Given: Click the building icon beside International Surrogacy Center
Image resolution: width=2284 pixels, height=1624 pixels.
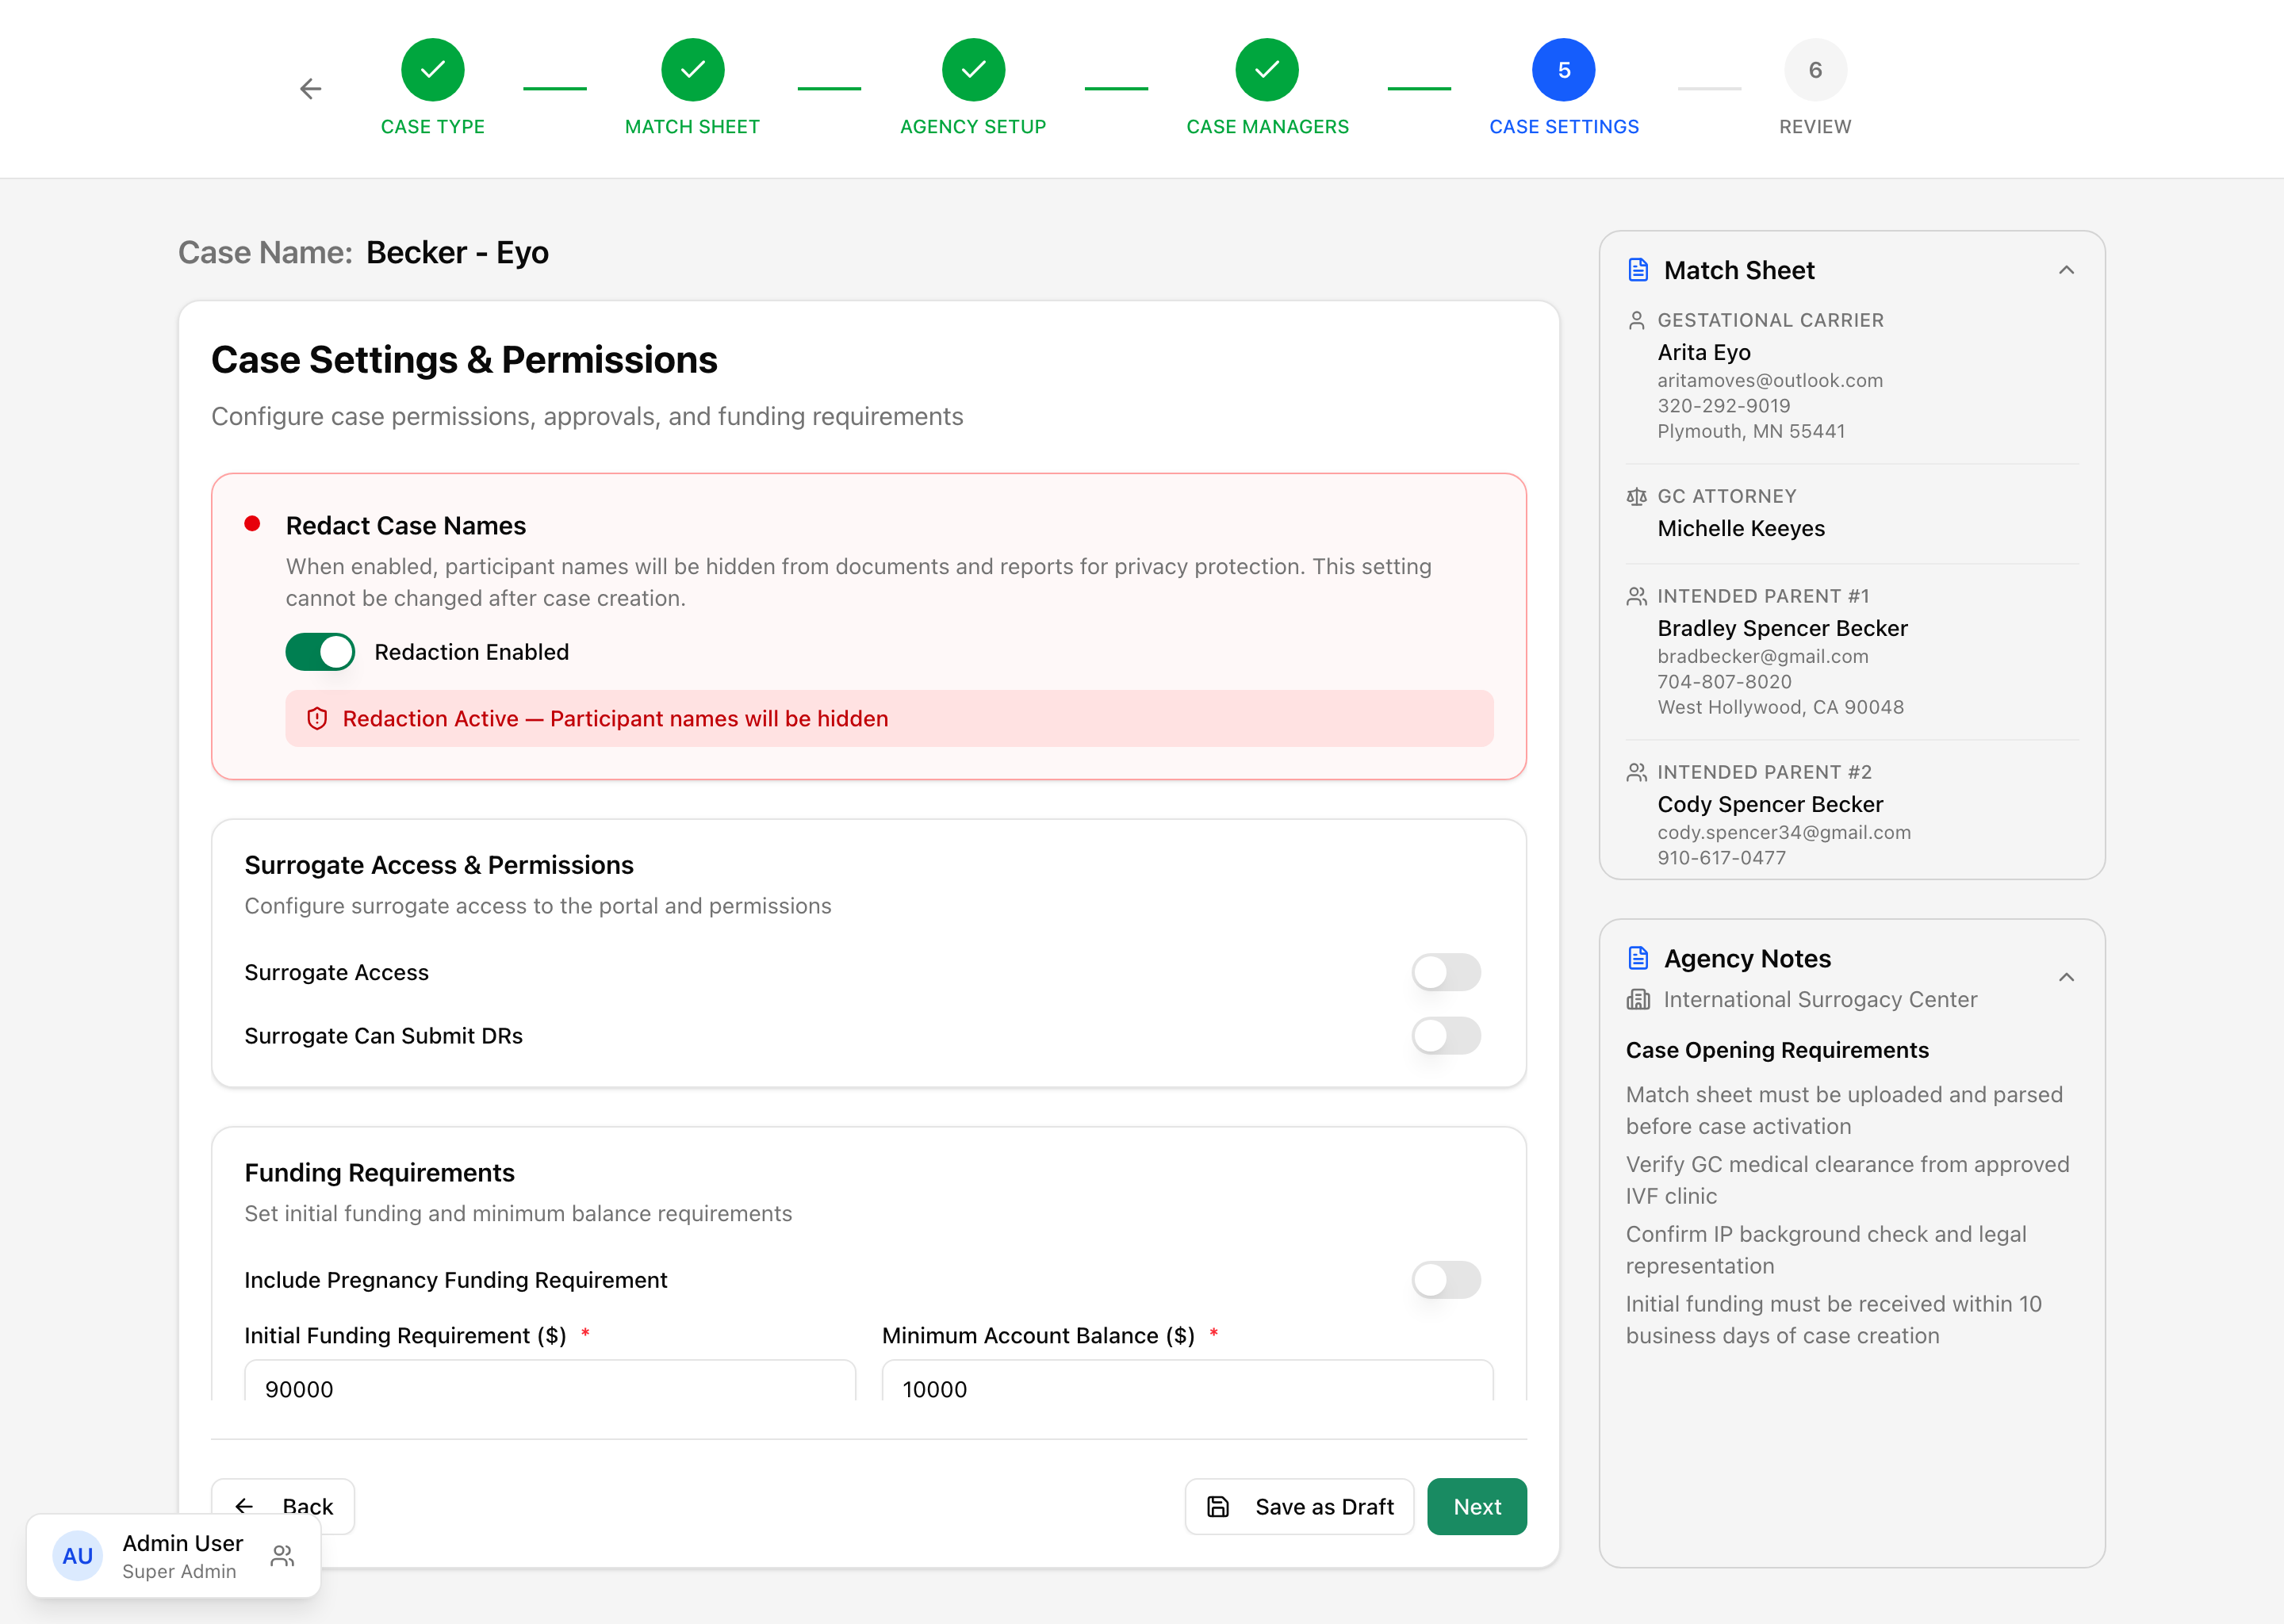Looking at the screenshot, I should 1638,1000.
